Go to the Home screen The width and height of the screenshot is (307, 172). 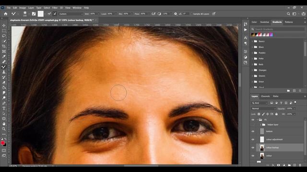pos(6,14)
